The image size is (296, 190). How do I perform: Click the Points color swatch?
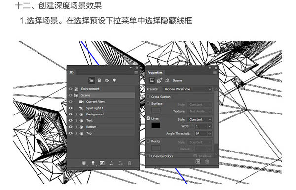156,148
